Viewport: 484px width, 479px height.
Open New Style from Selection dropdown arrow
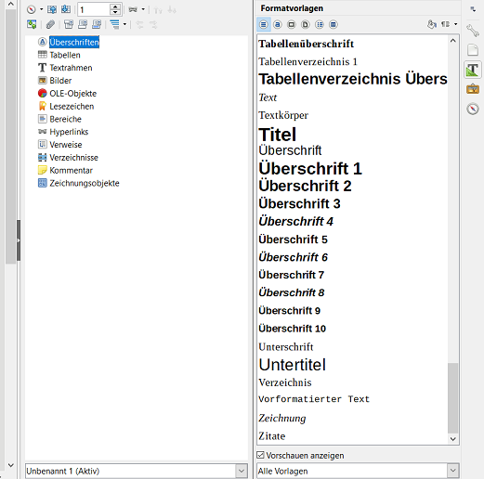[455, 24]
